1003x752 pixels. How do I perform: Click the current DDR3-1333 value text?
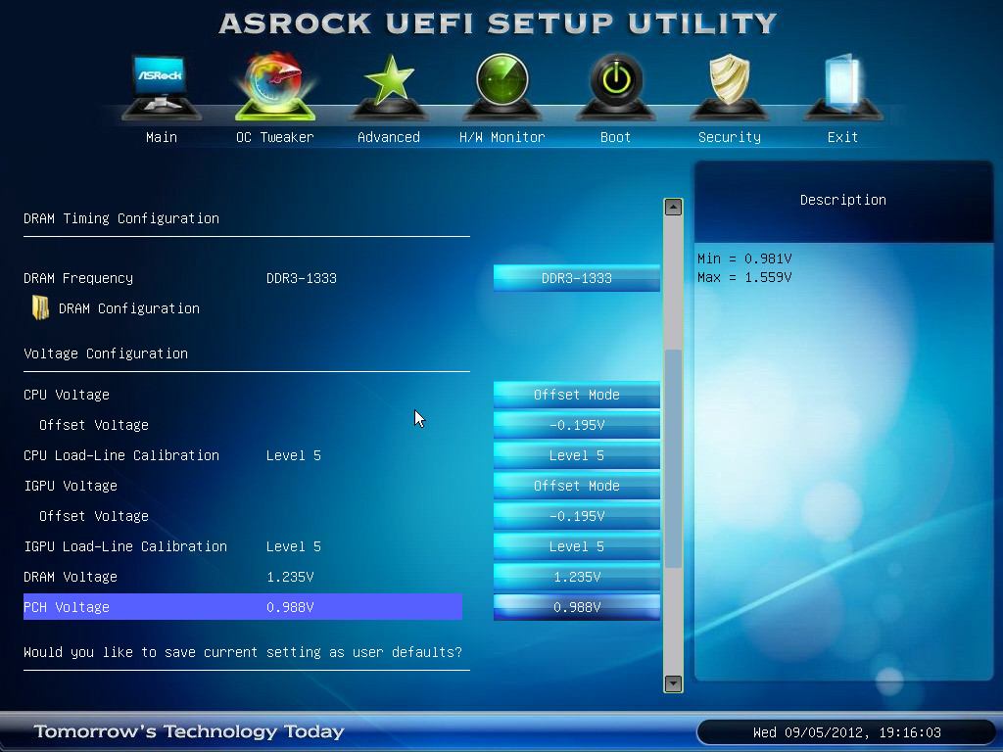point(302,278)
